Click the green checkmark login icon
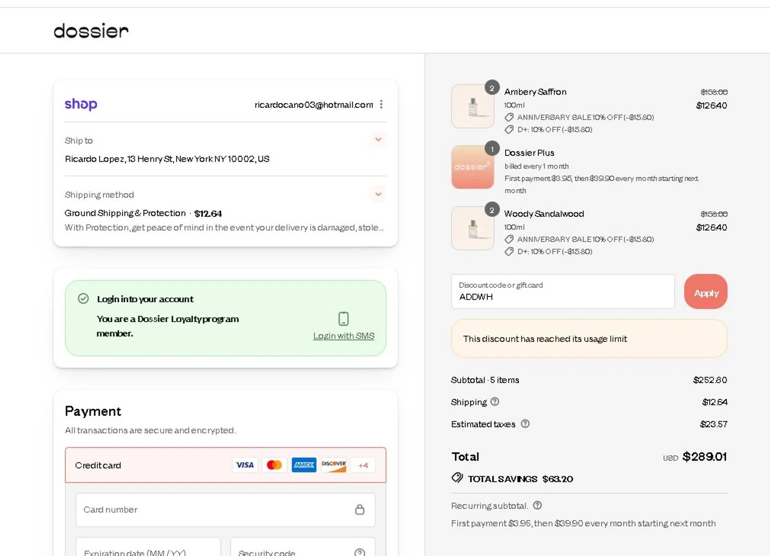Viewport: 770px width, 556px height. 83,299
